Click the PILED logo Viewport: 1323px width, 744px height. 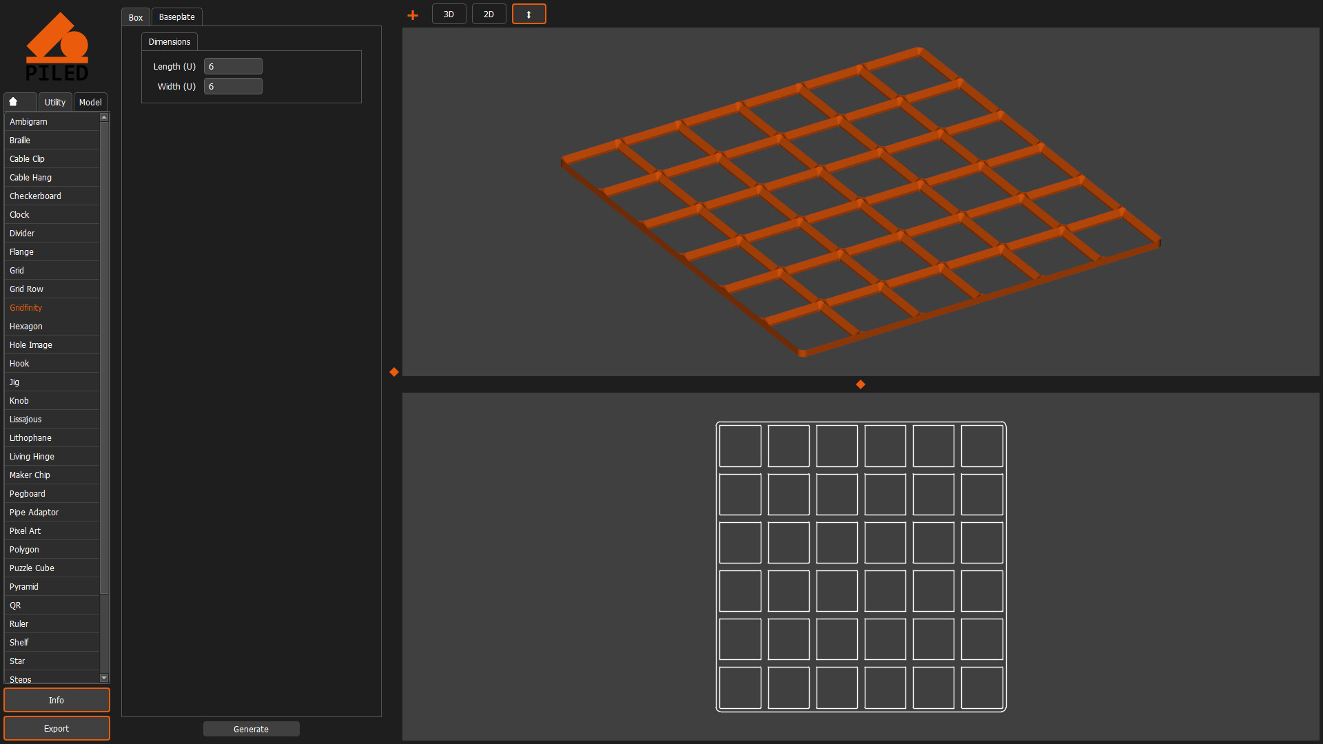[x=58, y=45]
